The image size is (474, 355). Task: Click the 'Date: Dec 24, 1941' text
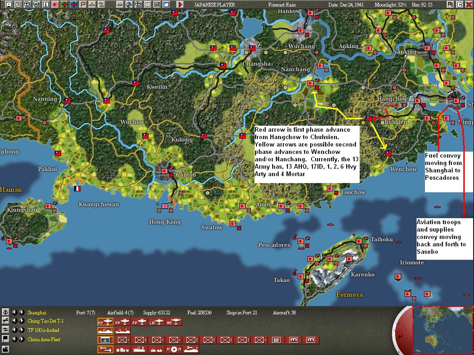point(346,5)
